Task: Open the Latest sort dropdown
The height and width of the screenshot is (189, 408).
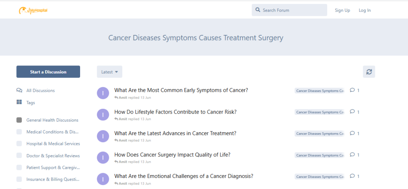Action: [x=110, y=72]
